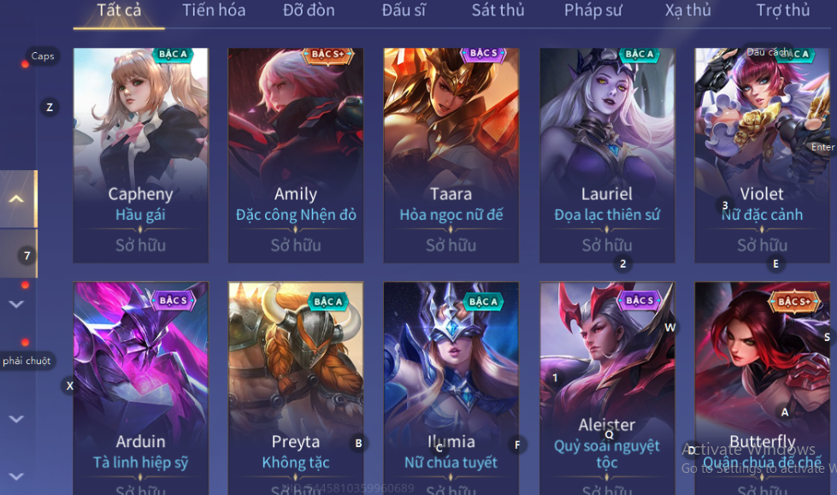Click the up chevron in left sidebar
The image size is (837, 495).
click(x=17, y=199)
